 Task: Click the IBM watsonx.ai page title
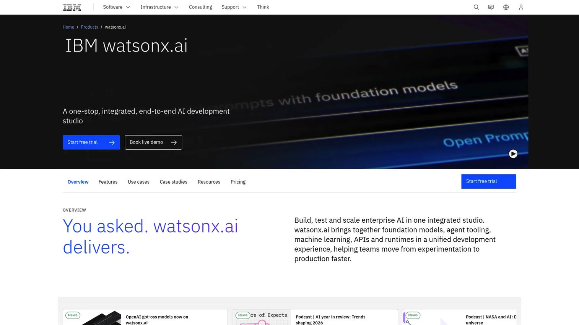[127, 46]
